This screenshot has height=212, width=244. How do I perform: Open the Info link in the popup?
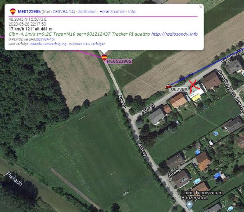click(132, 12)
